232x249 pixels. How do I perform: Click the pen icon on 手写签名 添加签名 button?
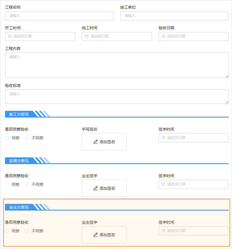(96, 141)
